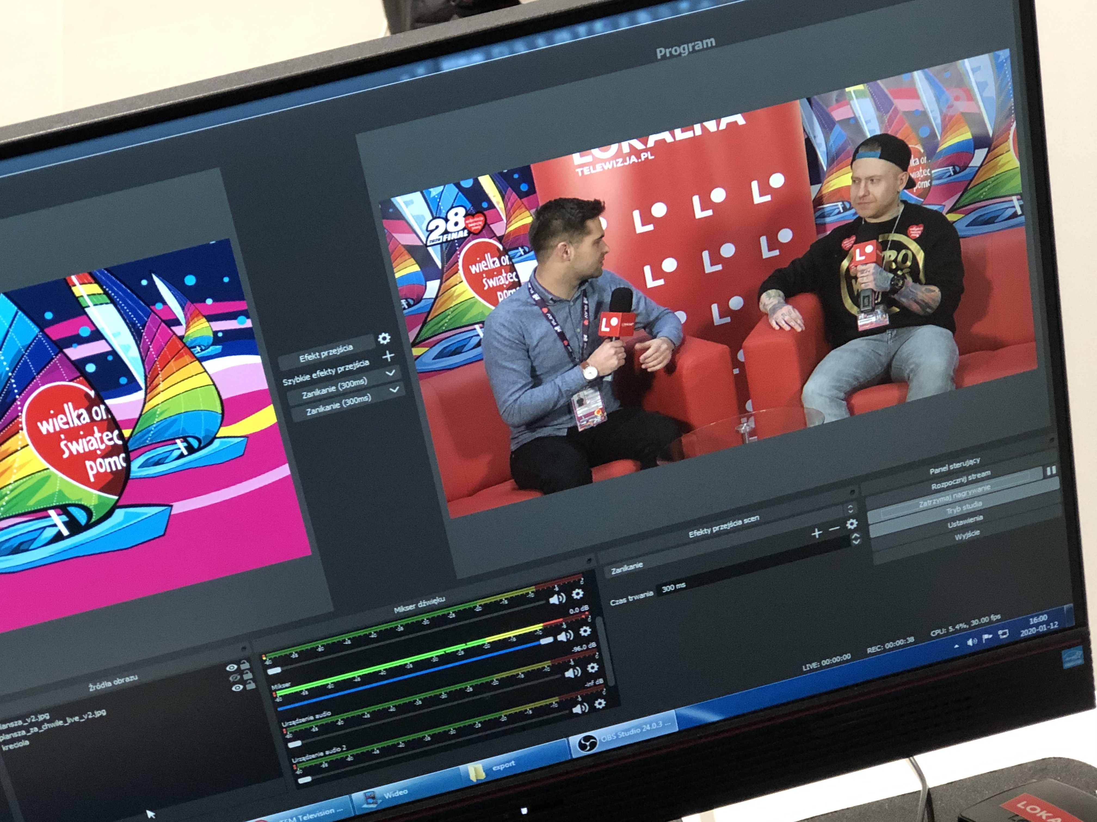The height and width of the screenshot is (822, 1097).
Task: Click plus icon next to Szybkie efekty przejścia
Action: tap(388, 356)
